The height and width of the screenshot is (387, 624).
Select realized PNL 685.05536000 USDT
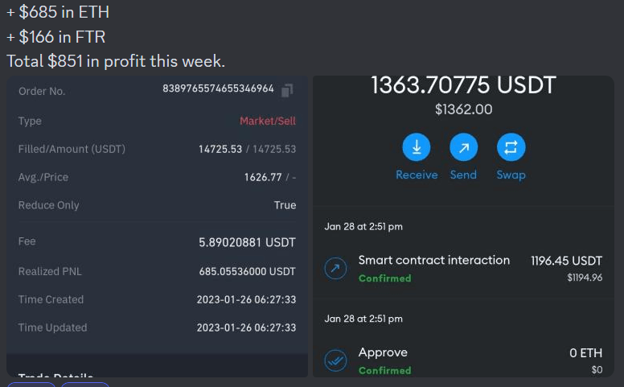coord(247,271)
